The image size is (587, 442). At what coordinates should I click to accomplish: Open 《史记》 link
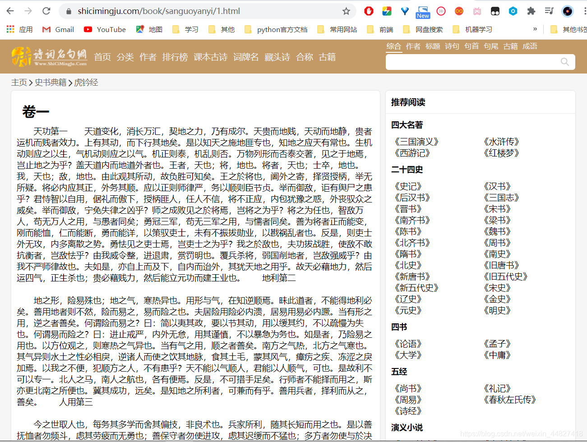pyautogui.click(x=407, y=186)
